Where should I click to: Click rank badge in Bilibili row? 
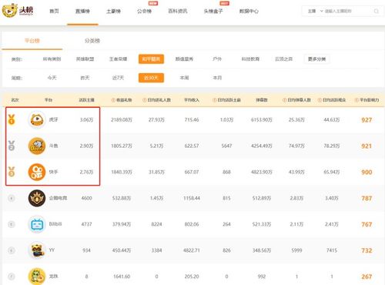tap(12, 224)
